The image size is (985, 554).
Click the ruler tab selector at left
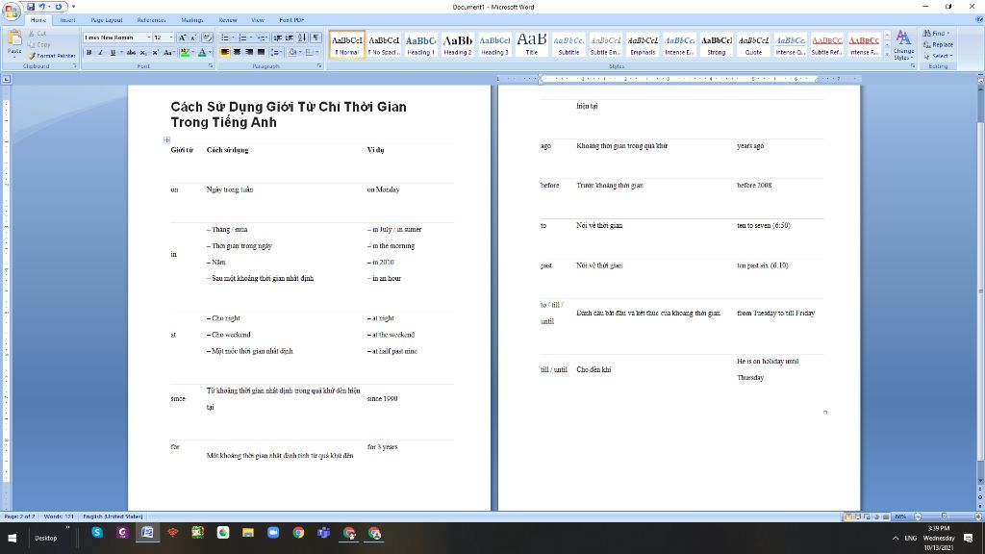click(x=7, y=79)
